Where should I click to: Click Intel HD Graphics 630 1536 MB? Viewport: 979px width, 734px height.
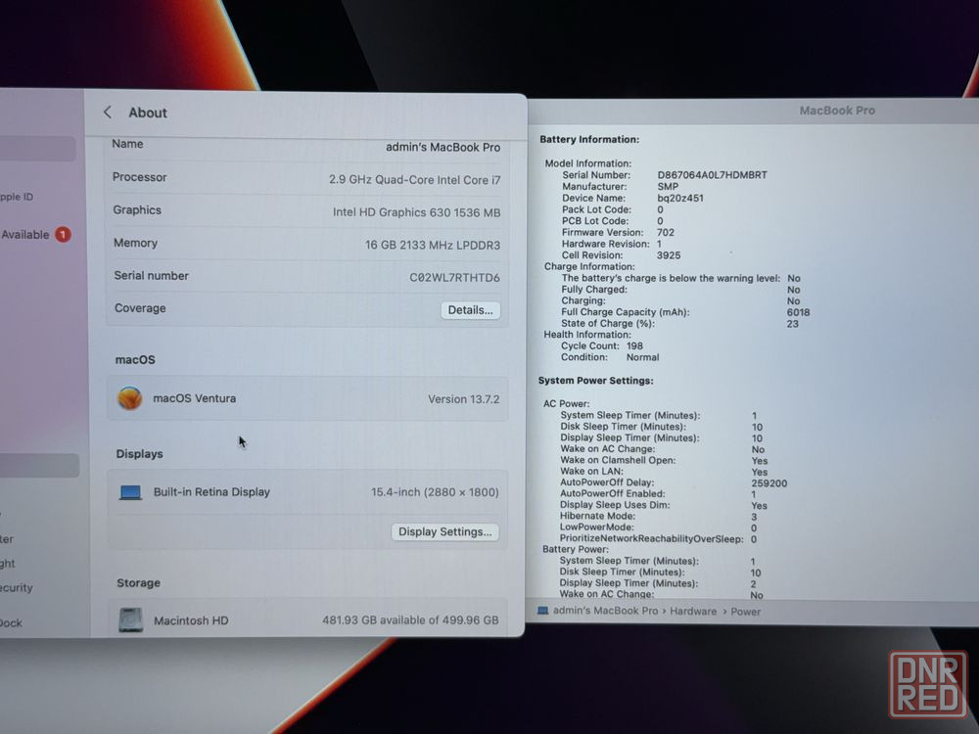pyautogui.click(x=416, y=212)
